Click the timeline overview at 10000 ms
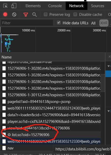Screen dimensions: 111x155 click(28, 30)
